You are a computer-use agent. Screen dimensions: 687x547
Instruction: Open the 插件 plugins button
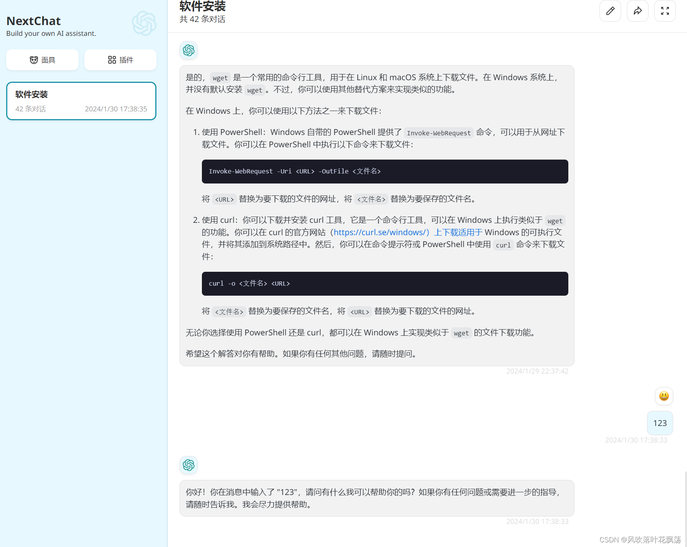[x=120, y=60]
